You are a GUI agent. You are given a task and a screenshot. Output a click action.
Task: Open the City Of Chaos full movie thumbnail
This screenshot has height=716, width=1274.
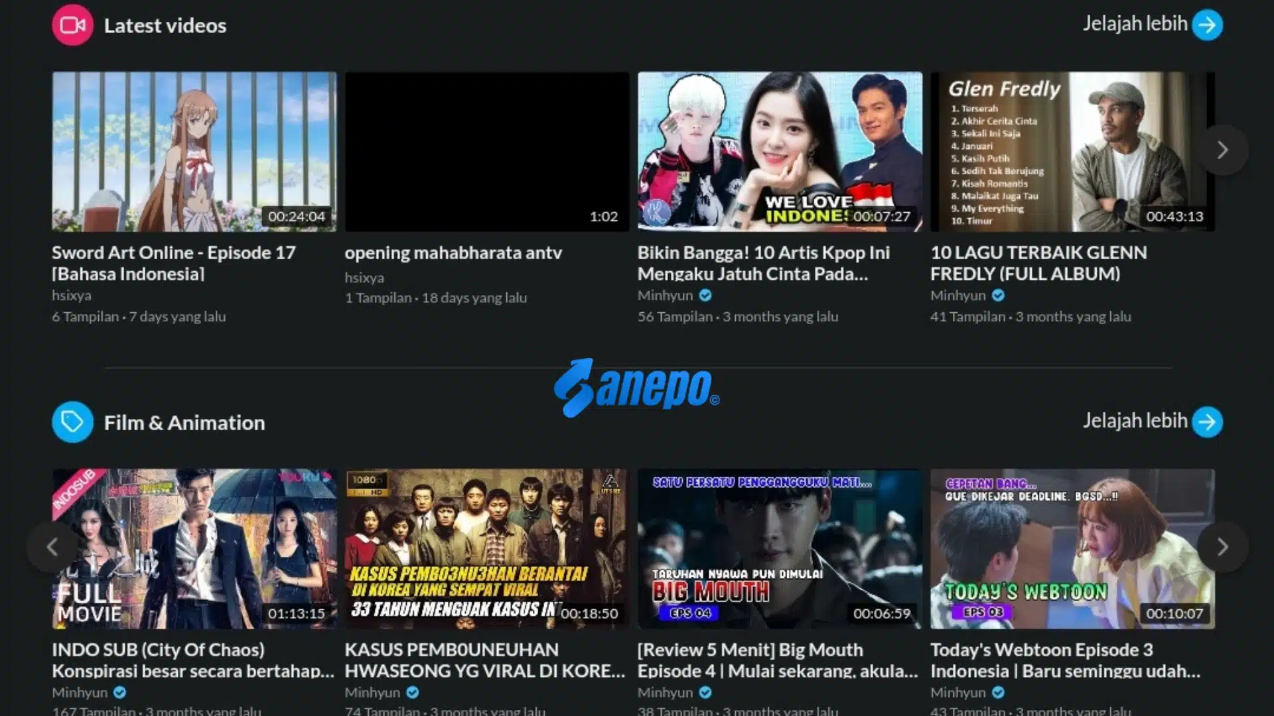pos(194,549)
